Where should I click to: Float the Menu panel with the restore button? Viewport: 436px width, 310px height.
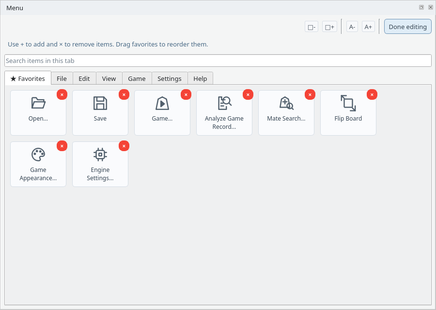421,7
